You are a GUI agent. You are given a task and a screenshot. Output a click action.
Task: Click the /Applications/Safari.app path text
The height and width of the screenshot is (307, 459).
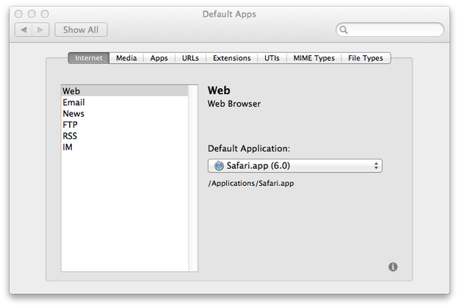[x=251, y=183]
